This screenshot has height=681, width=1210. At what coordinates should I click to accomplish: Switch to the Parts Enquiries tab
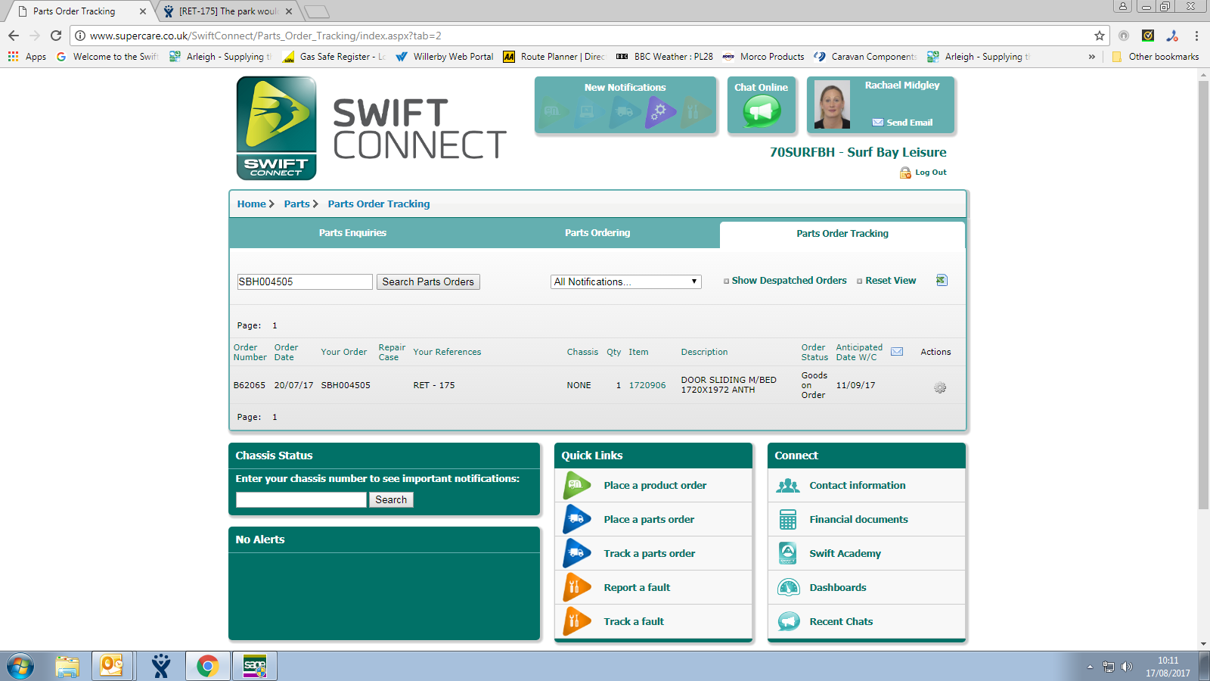click(352, 233)
